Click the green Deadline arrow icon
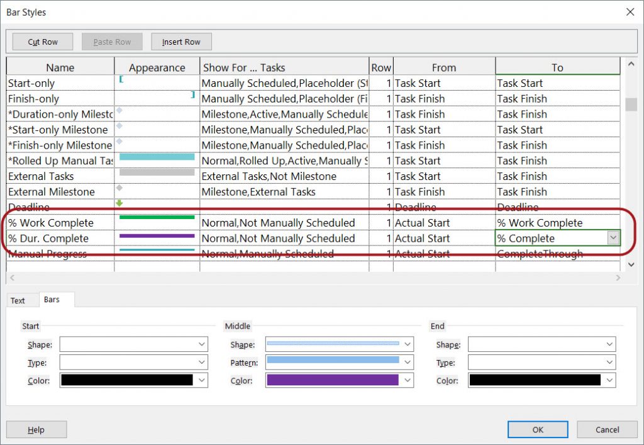Viewport: 644px width, 445px height. click(x=119, y=203)
